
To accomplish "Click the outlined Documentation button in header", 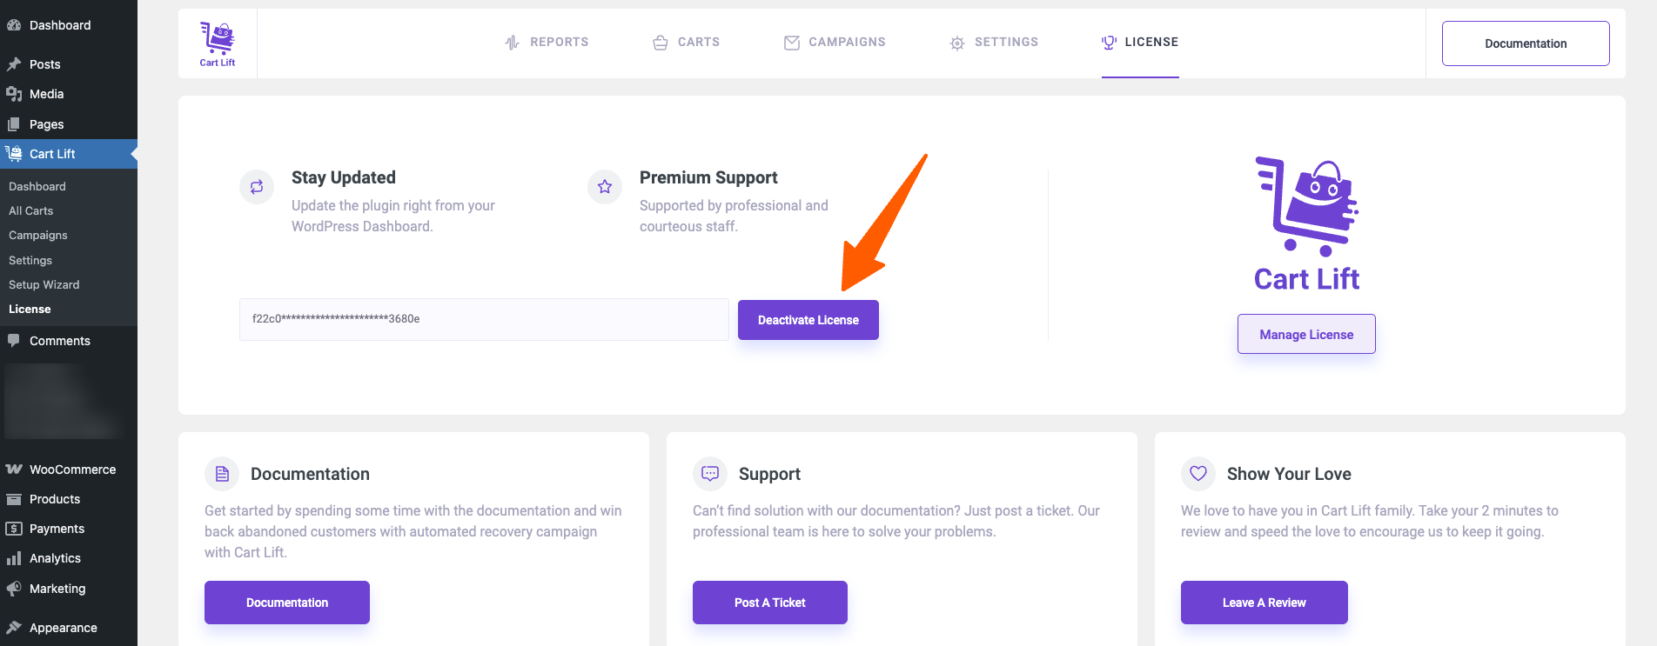I will point(1526,43).
